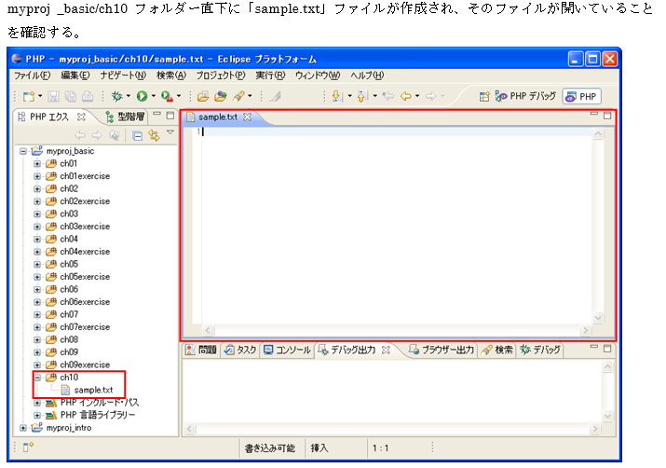This screenshot has width=666, height=468.
Task: Minimize the PHP explorer panel
Action: (x=156, y=114)
